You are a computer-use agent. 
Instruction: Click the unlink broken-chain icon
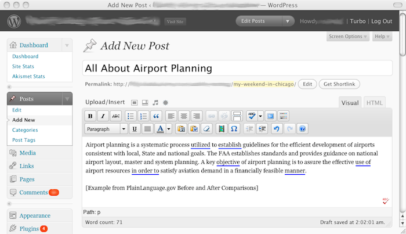pos(224,116)
